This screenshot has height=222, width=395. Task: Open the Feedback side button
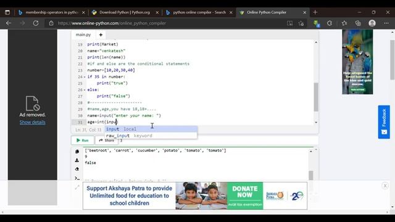point(384,122)
